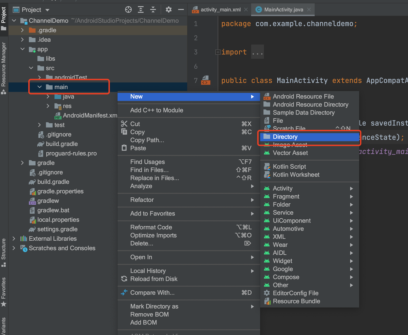Select Reload from Disk menu entry

coord(154,279)
